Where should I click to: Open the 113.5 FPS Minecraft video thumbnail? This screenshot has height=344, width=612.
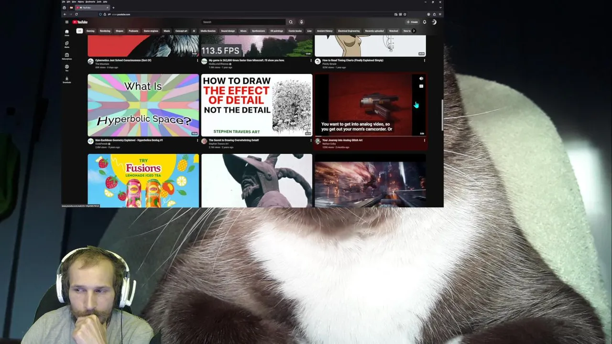click(x=257, y=46)
